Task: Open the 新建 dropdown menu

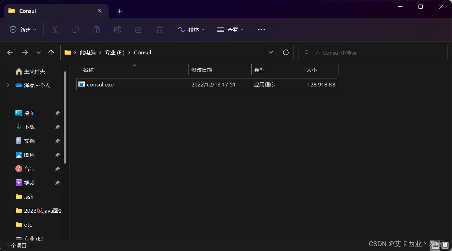Action: point(23,30)
